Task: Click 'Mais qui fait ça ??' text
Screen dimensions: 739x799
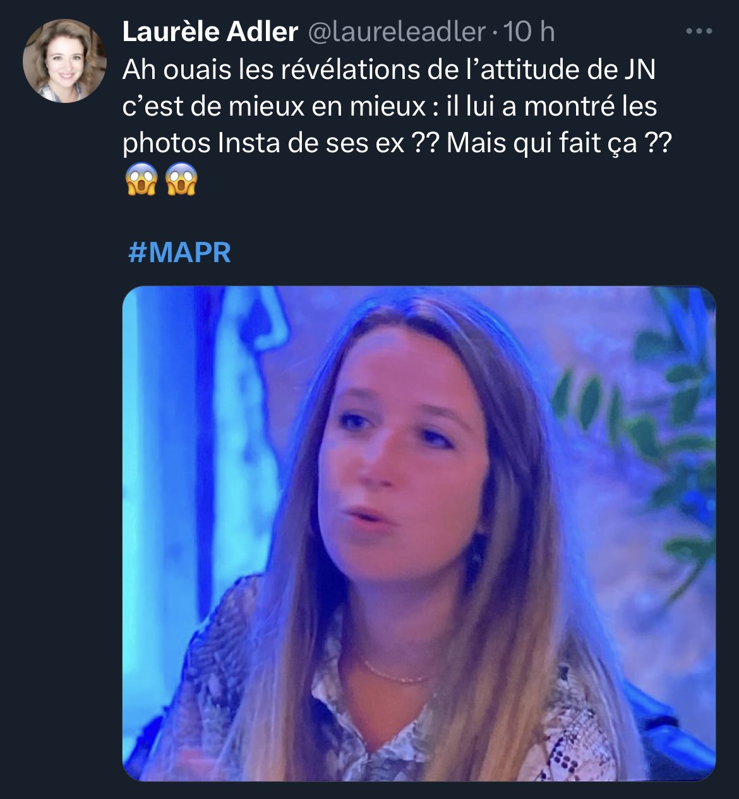Action: (558, 143)
